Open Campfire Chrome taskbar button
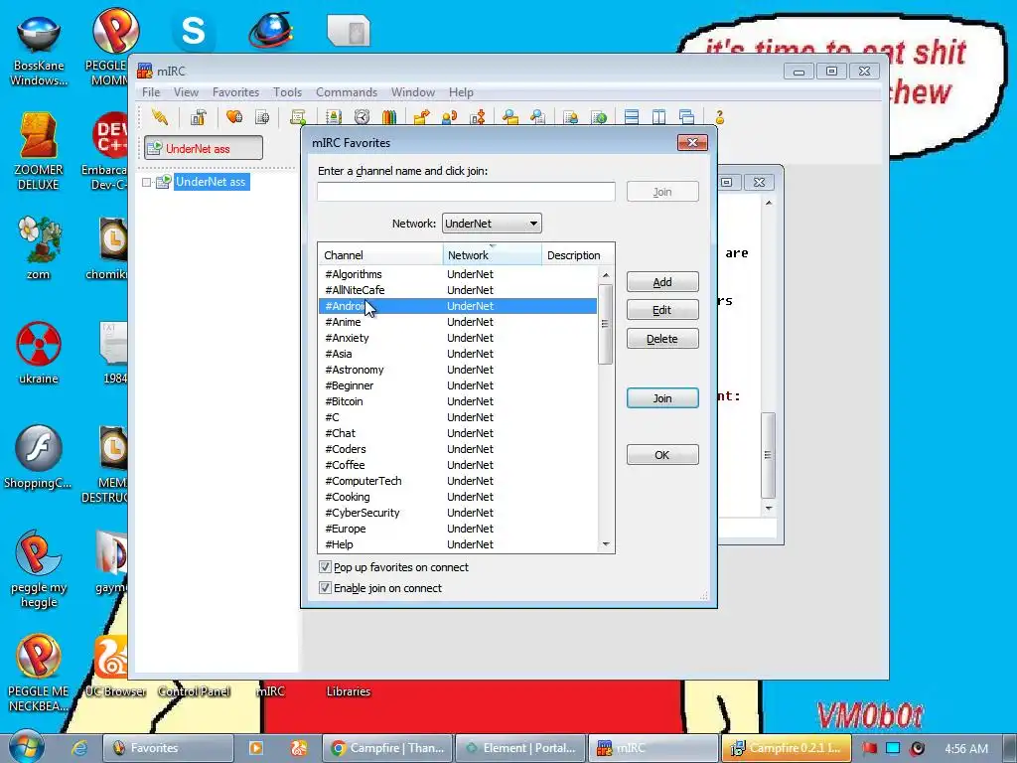 pos(388,748)
